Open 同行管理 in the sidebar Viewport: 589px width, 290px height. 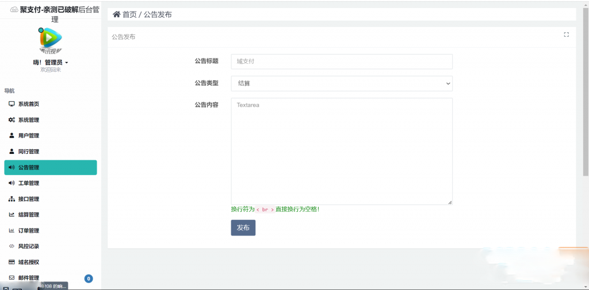click(x=29, y=152)
